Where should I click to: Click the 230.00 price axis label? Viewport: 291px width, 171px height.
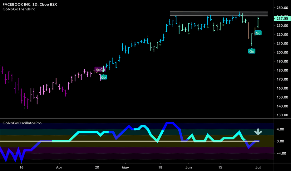click(282, 25)
